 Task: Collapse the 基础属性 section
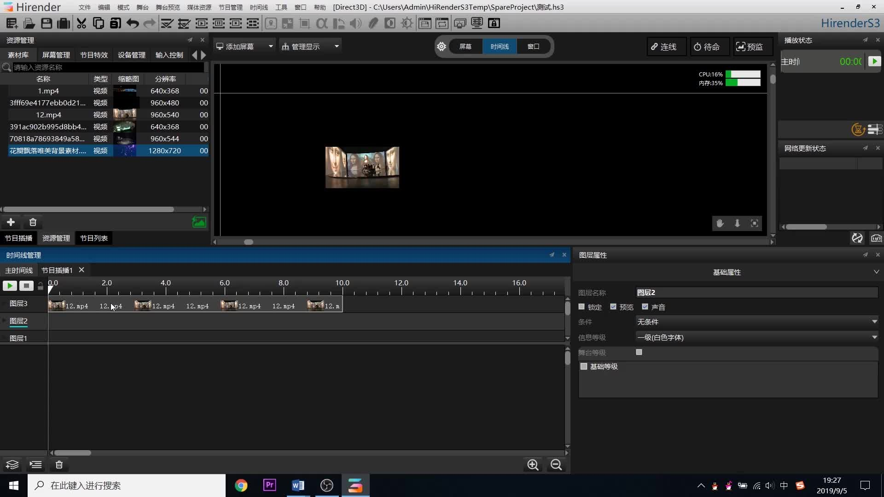pyautogui.click(x=876, y=272)
